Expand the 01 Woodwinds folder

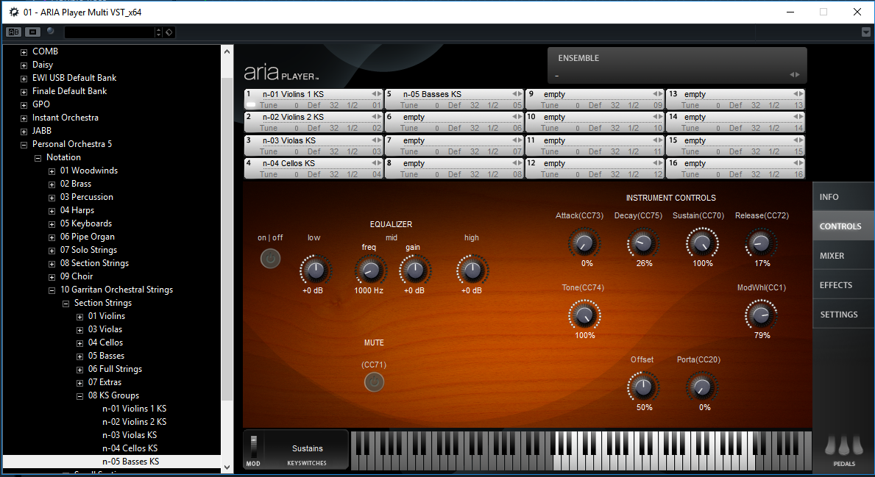click(52, 171)
